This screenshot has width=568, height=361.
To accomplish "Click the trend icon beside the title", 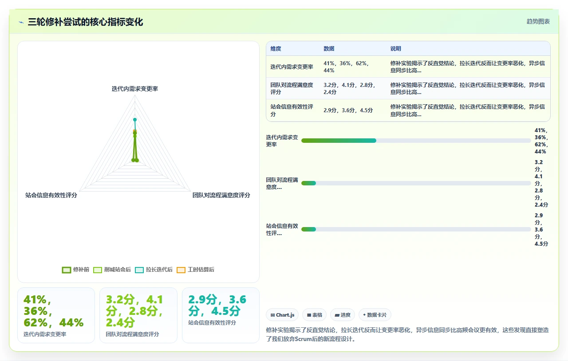I will (21, 22).
